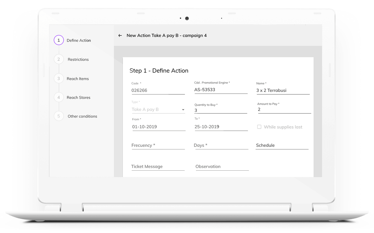
Task: Edit the Cód. Promotional Engine field AS-53533
Action: 221,90
